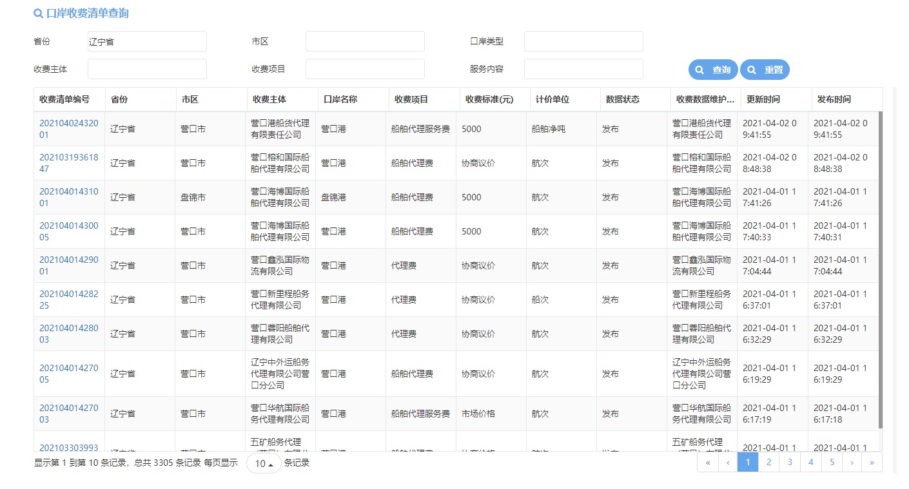Click the 查询 search button

[x=713, y=70]
